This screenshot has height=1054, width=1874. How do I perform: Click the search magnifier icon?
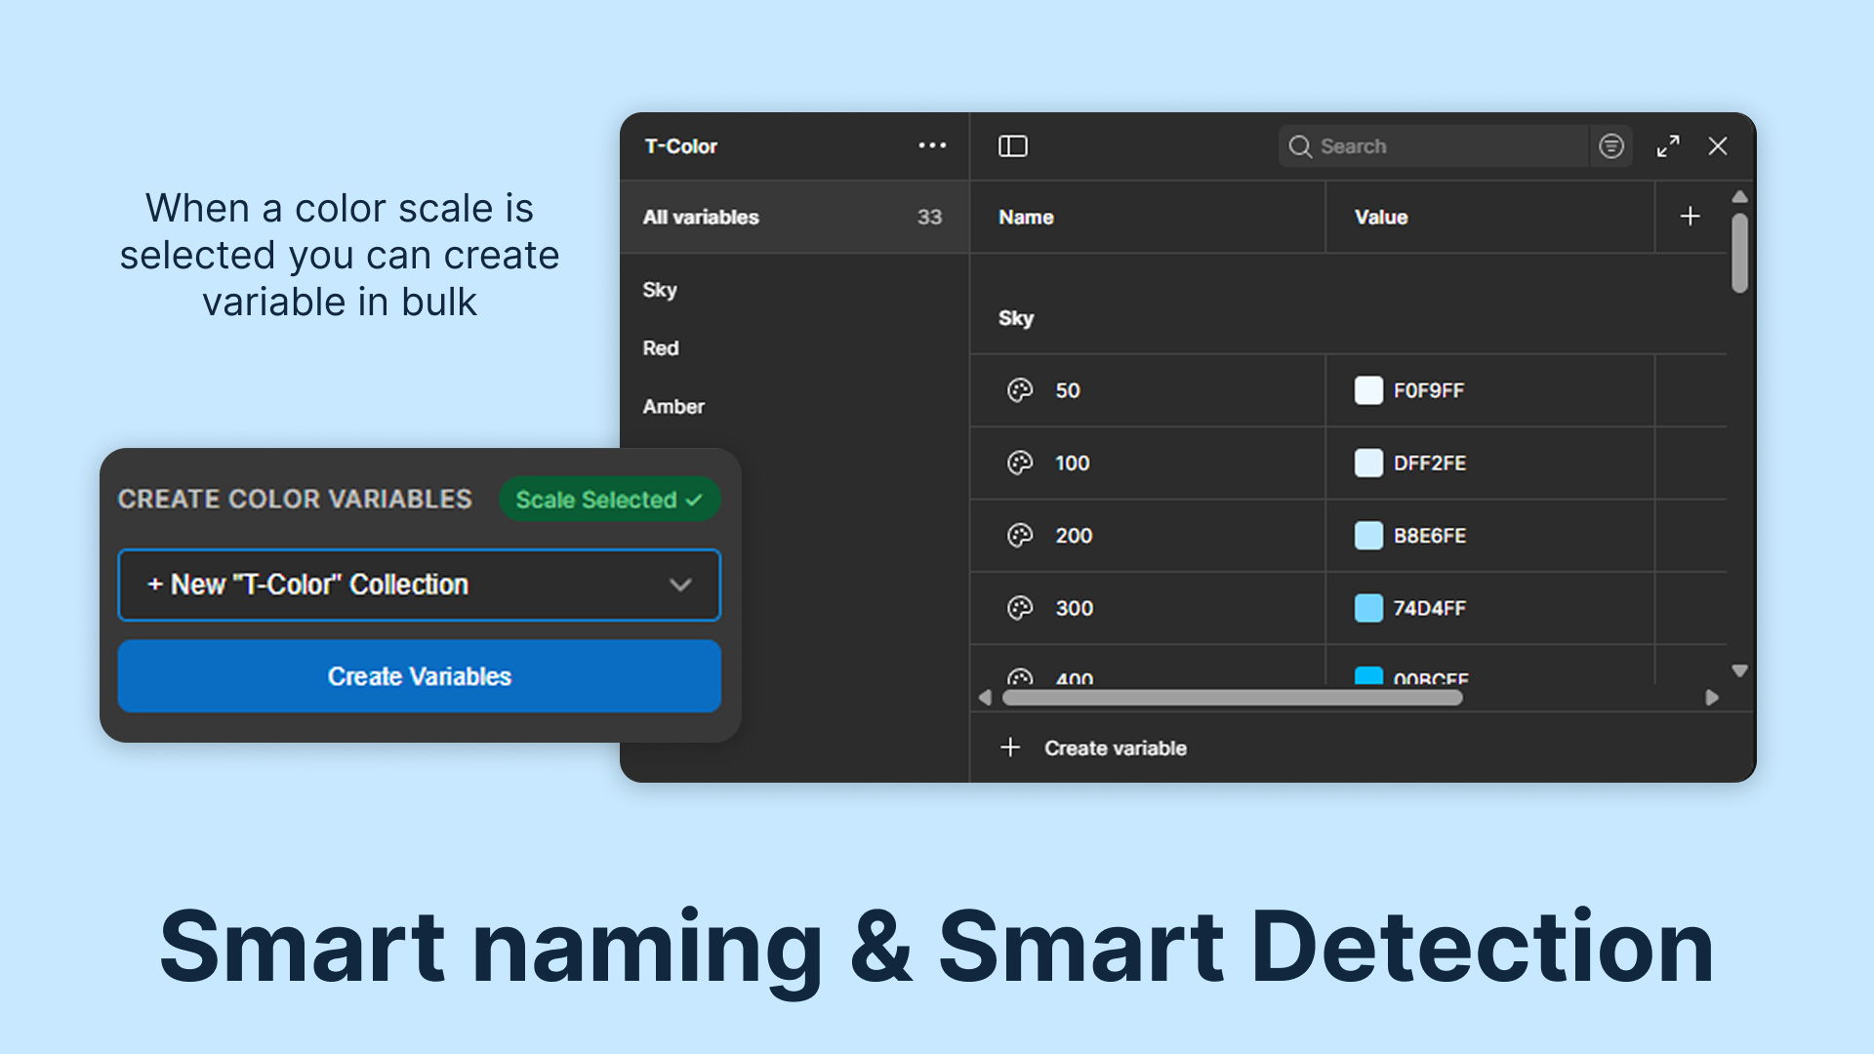pos(1300,145)
